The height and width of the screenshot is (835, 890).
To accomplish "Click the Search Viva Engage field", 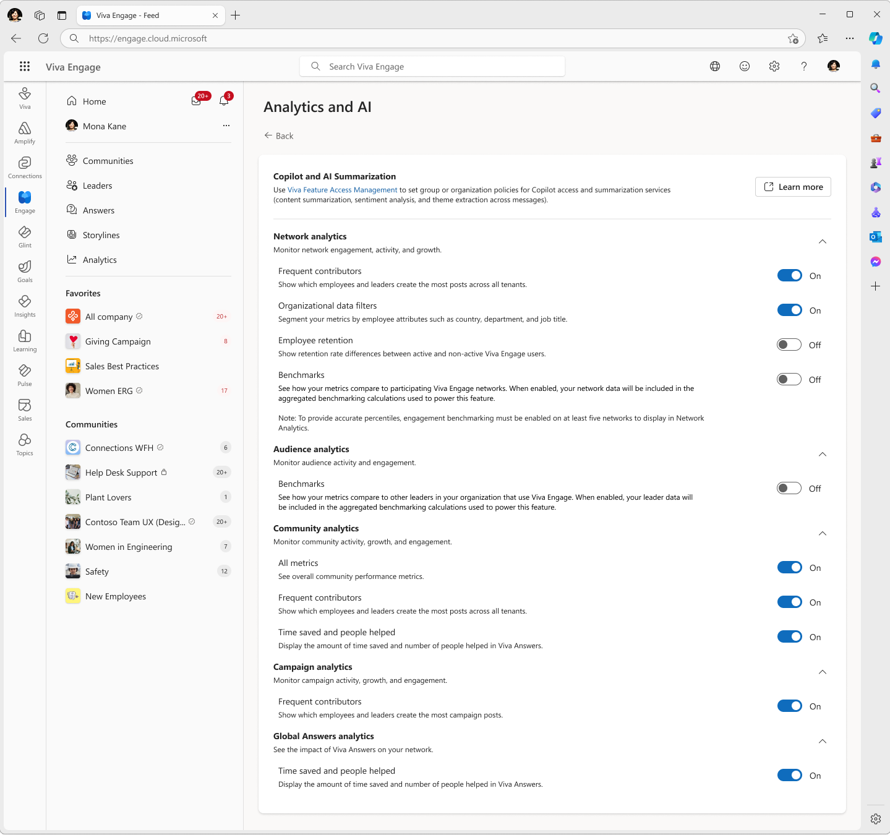I will point(432,66).
